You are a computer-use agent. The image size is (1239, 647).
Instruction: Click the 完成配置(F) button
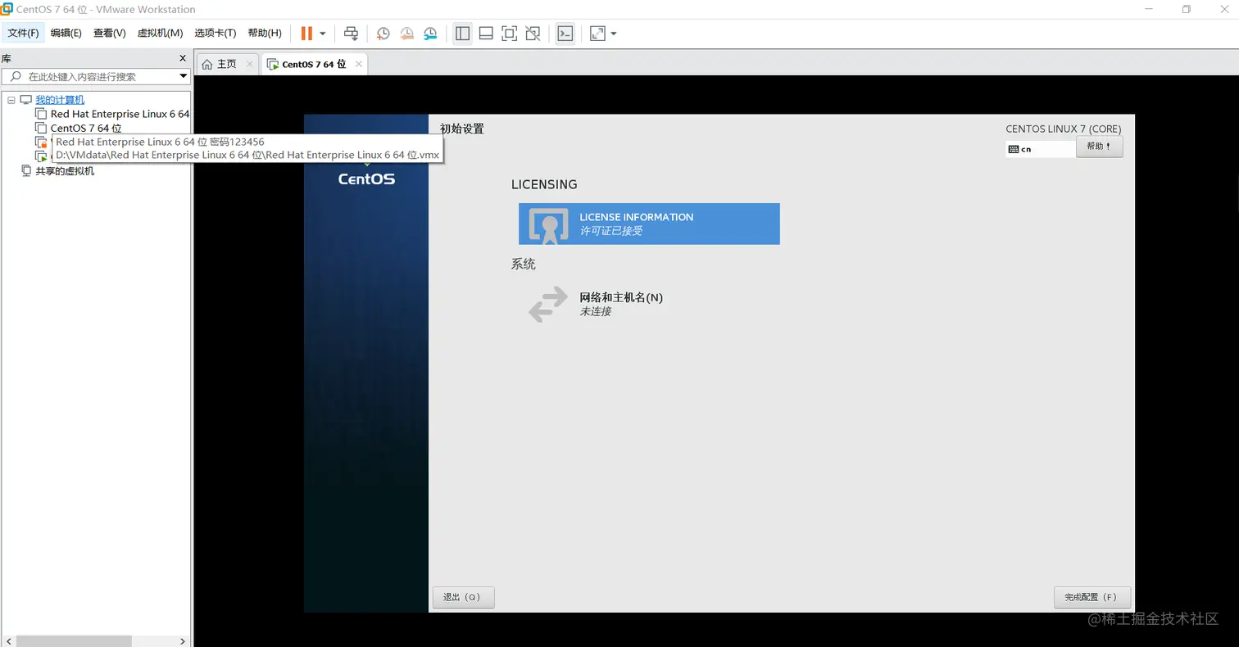pos(1092,597)
